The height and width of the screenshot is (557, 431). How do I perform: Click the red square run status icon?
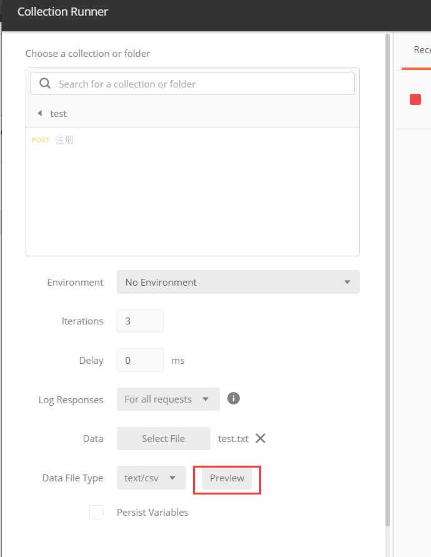pyautogui.click(x=415, y=99)
